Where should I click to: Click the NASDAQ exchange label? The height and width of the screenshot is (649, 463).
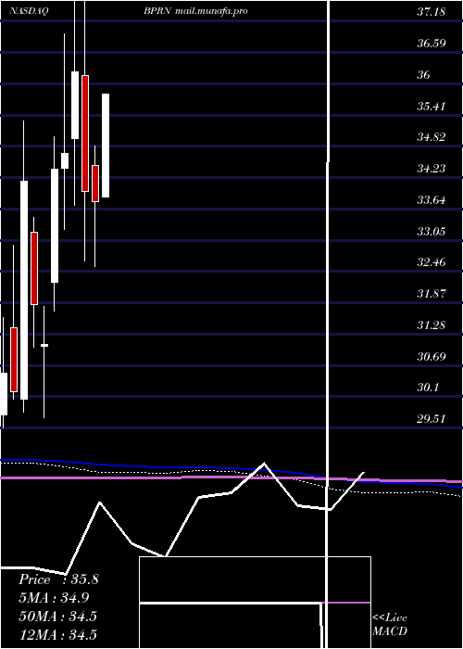[29, 11]
